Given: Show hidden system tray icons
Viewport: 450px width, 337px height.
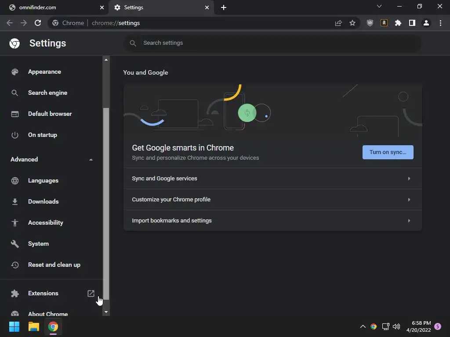Looking at the screenshot, I should coord(363,326).
